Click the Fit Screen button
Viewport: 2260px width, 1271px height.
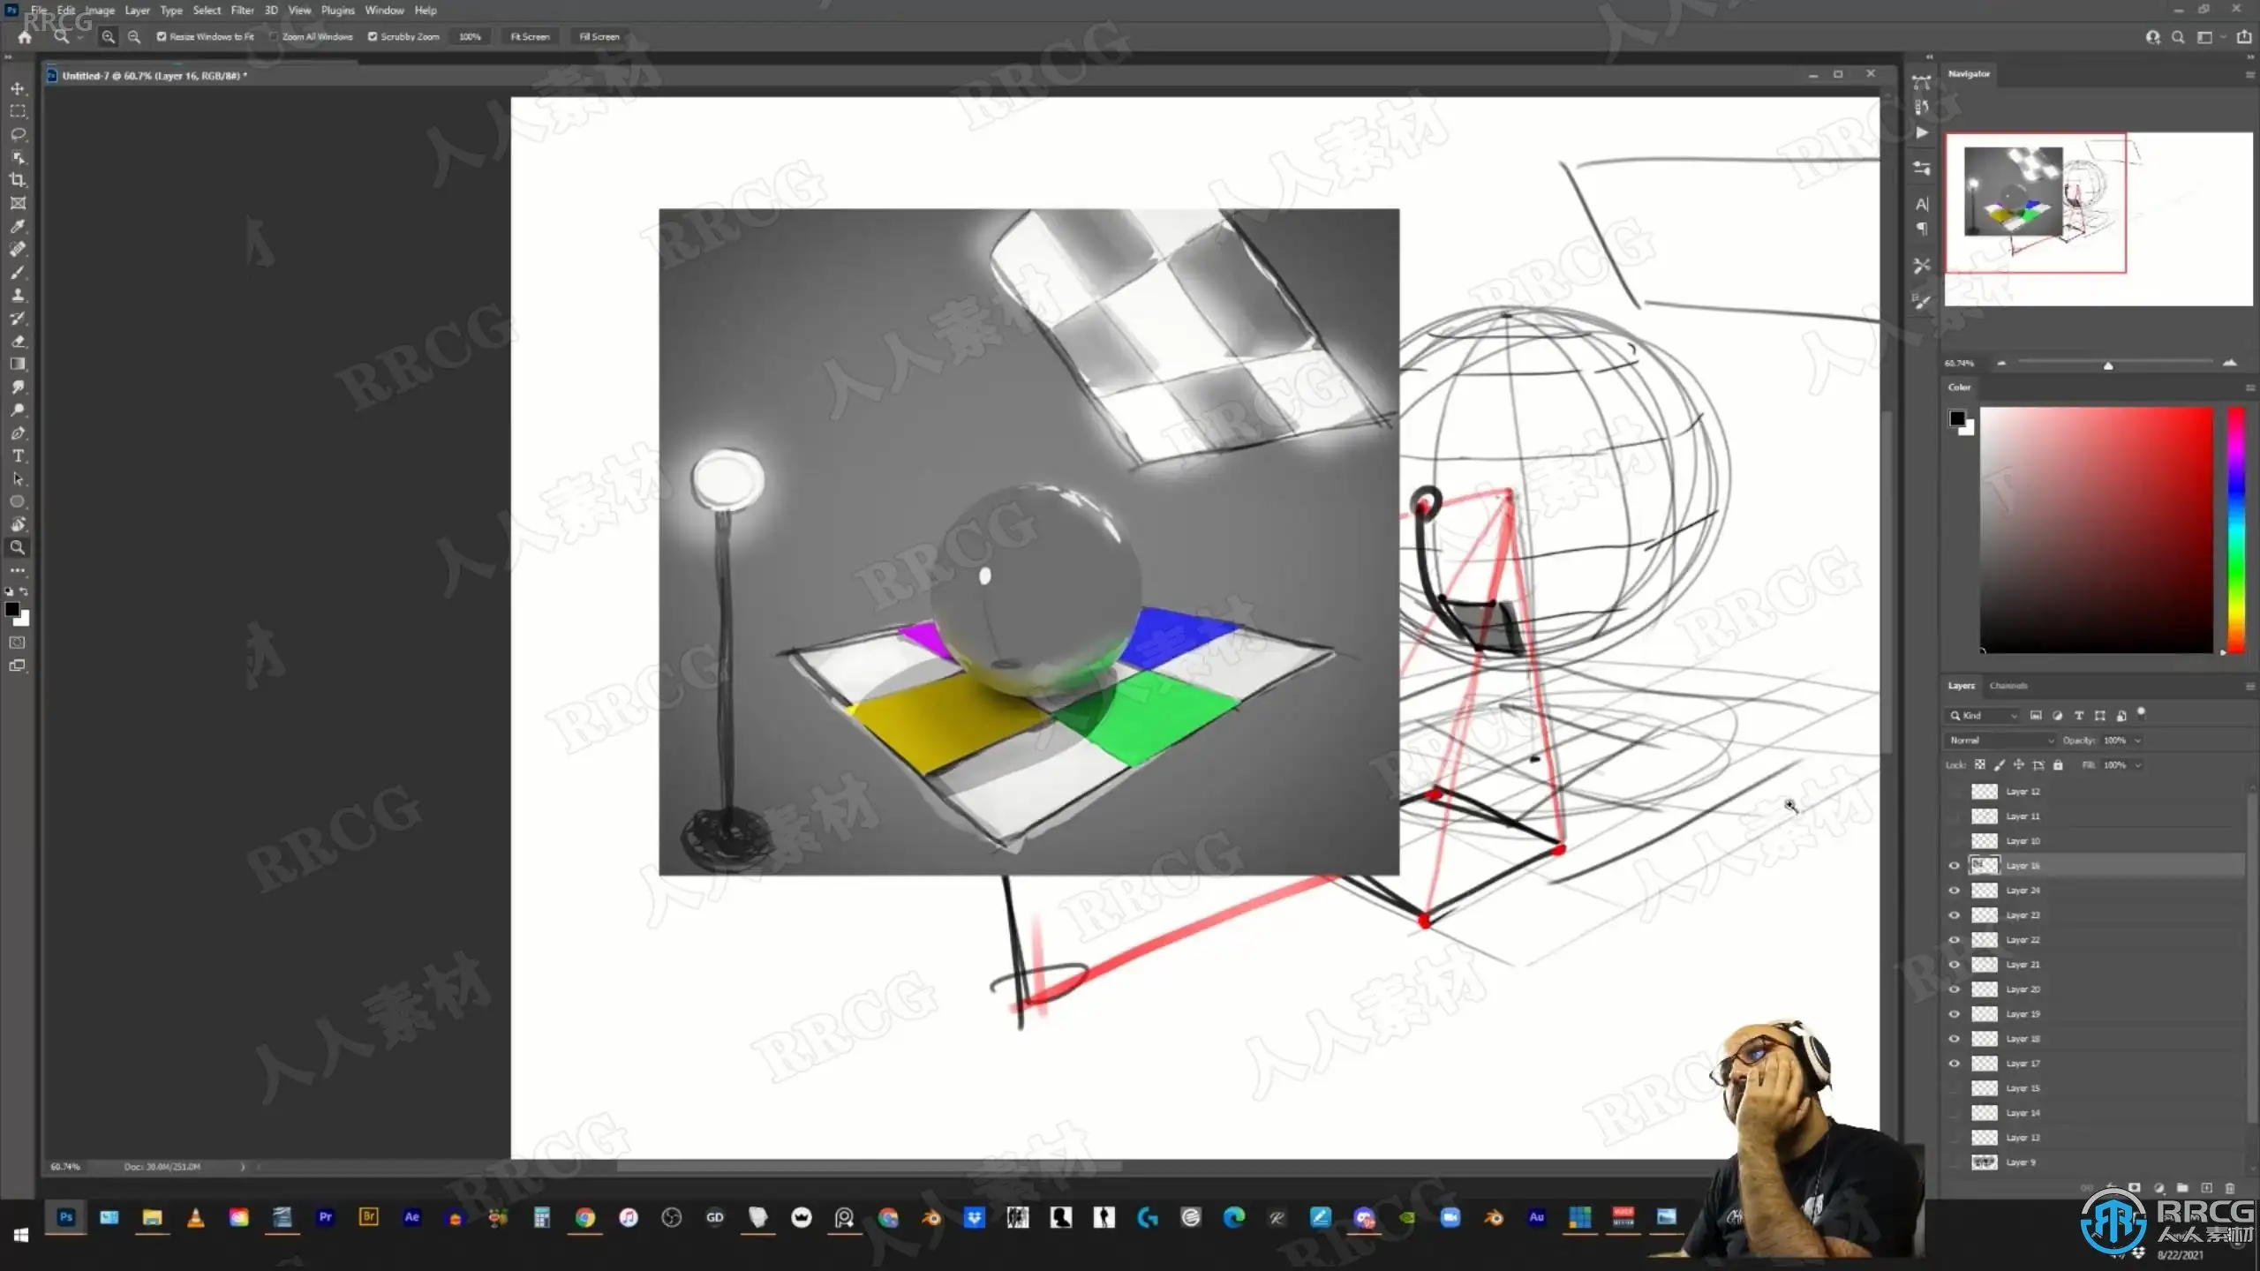(x=530, y=37)
